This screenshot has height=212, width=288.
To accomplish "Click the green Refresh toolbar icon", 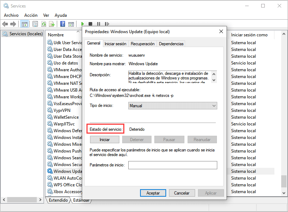I will (44, 24).
